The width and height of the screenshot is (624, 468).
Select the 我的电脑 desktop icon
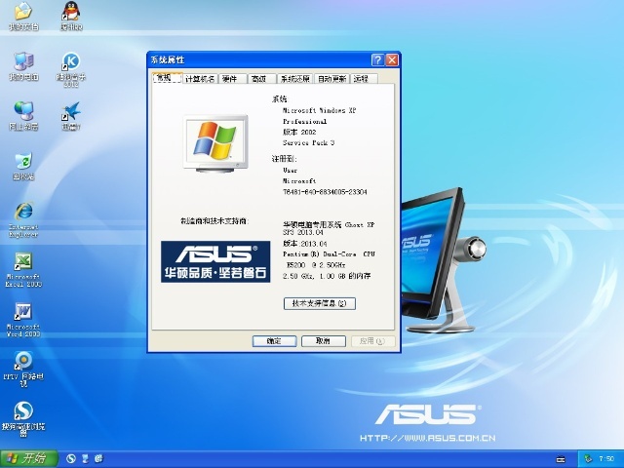[23, 66]
